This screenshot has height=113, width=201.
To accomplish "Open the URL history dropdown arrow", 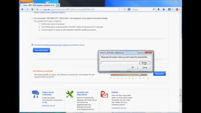I will [x=122, y=9].
